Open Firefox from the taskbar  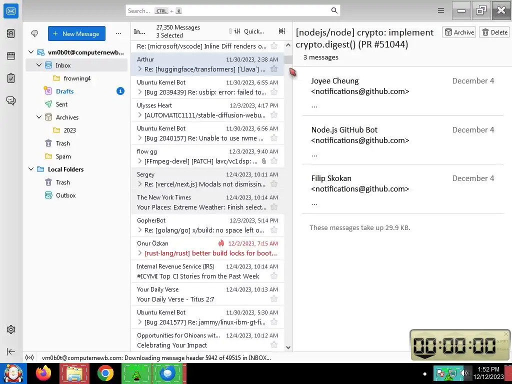(x=43, y=373)
